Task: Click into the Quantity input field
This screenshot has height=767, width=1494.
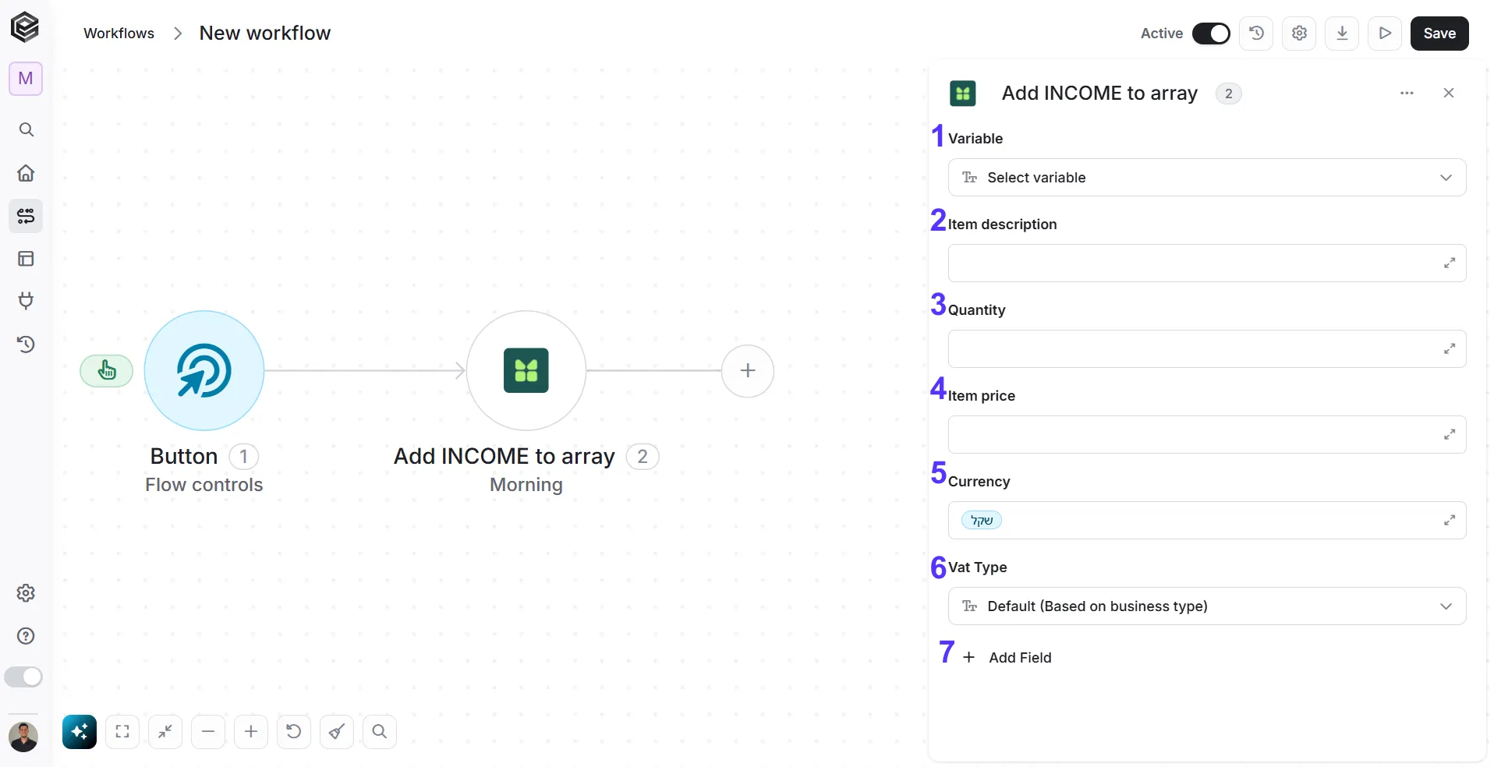Action: (x=1207, y=349)
